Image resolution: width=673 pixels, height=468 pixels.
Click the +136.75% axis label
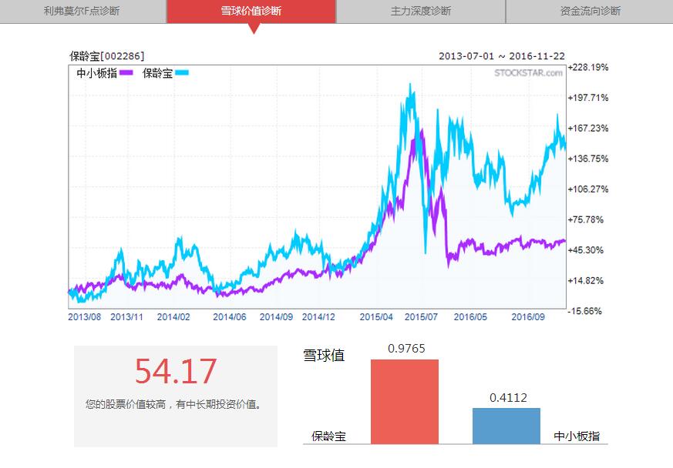pyautogui.click(x=588, y=159)
